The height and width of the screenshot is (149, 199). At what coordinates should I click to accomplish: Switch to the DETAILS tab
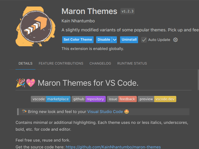point(25,63)
